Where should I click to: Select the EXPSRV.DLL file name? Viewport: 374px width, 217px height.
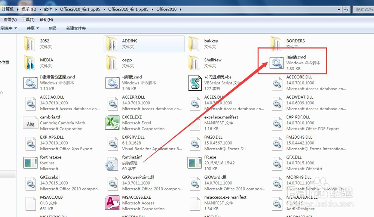pos(134,137)
